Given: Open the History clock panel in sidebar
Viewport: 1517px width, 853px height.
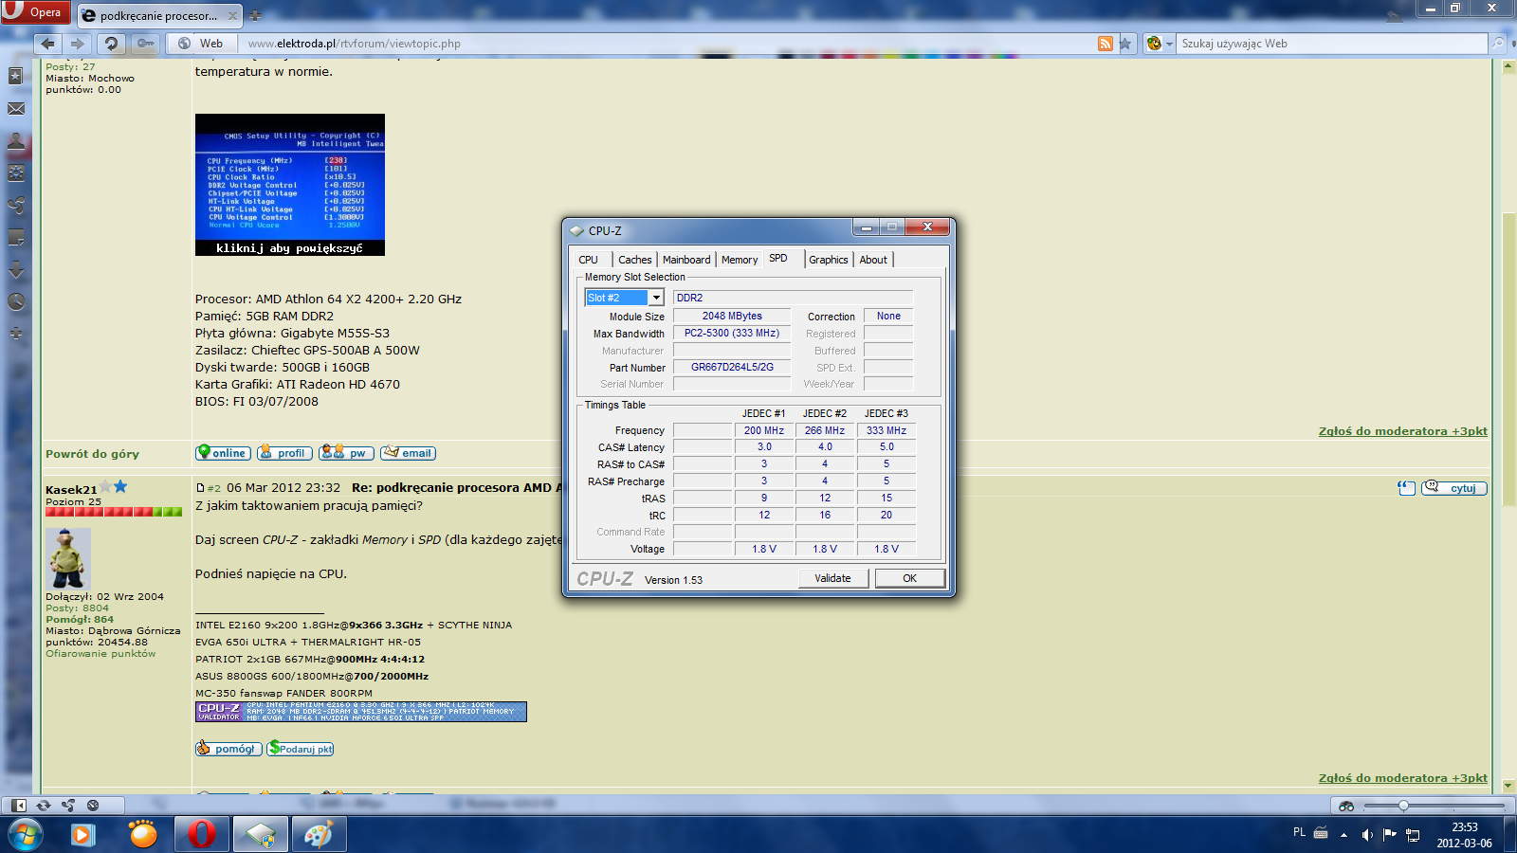Looking at the screenshot, I should pyautogui.click(x=16, y=301).
